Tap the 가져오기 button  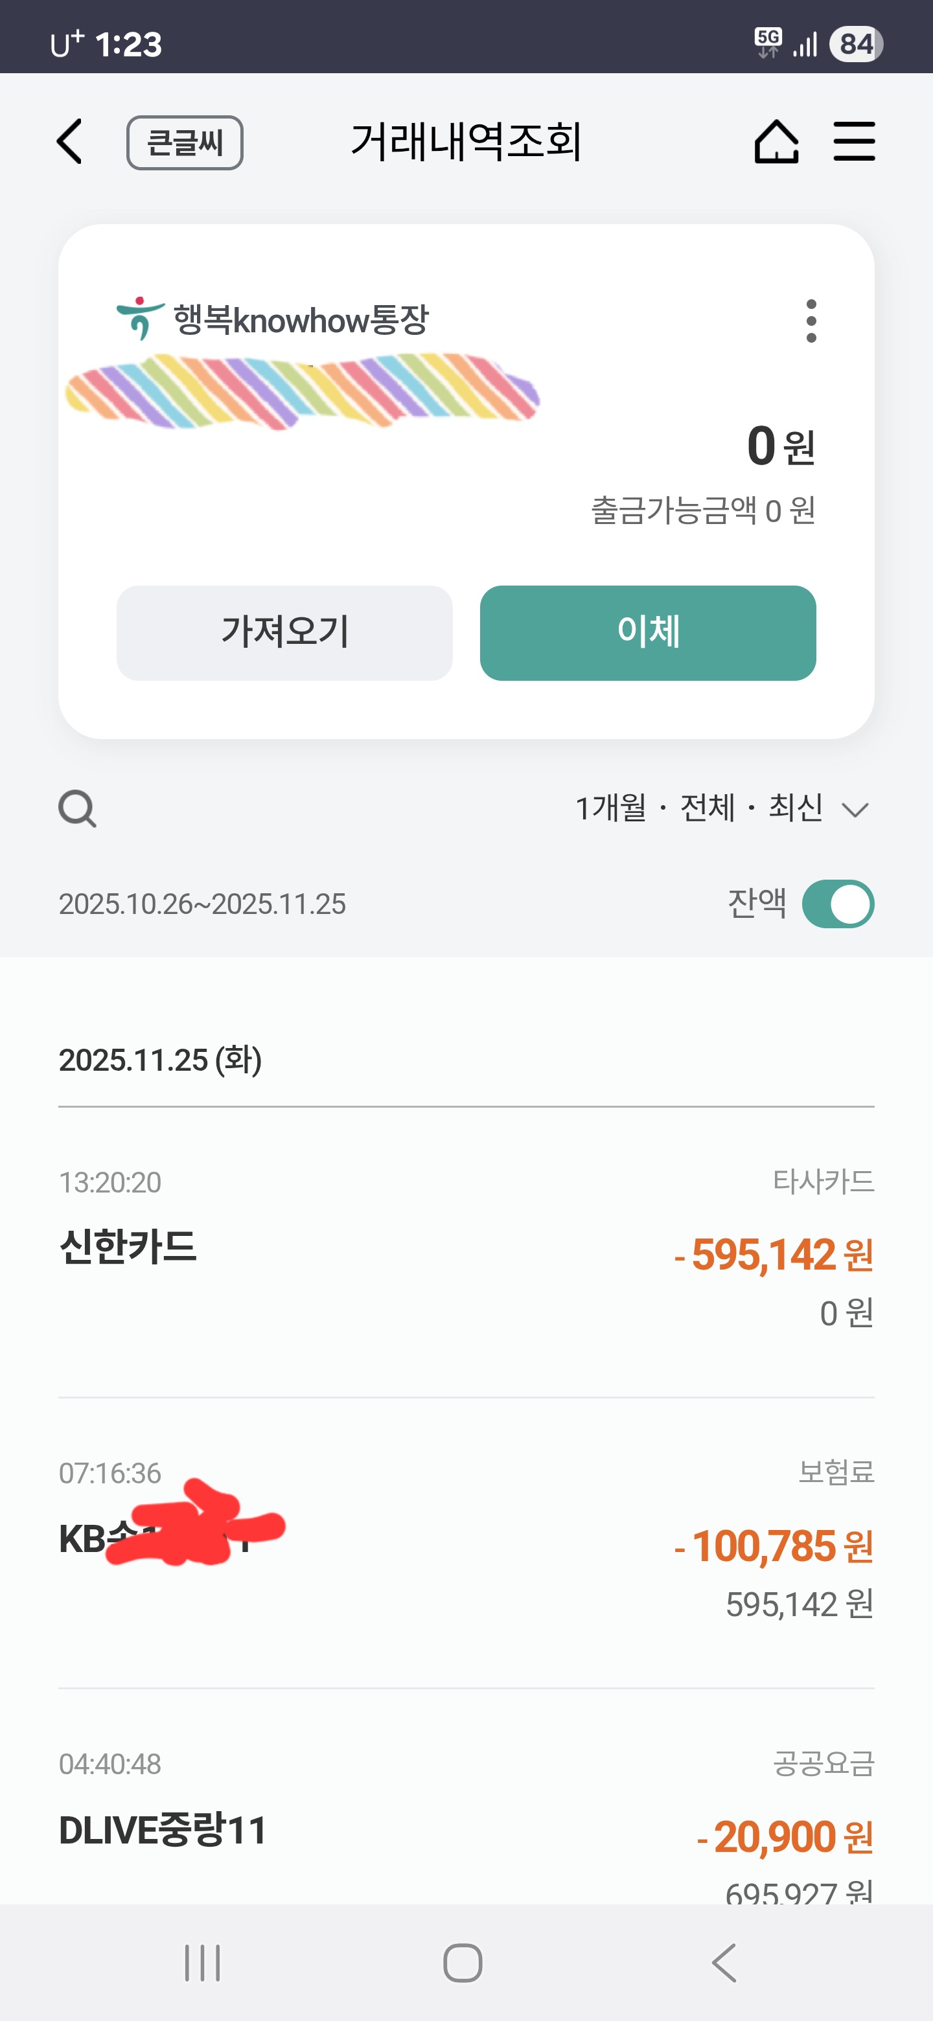284,632
